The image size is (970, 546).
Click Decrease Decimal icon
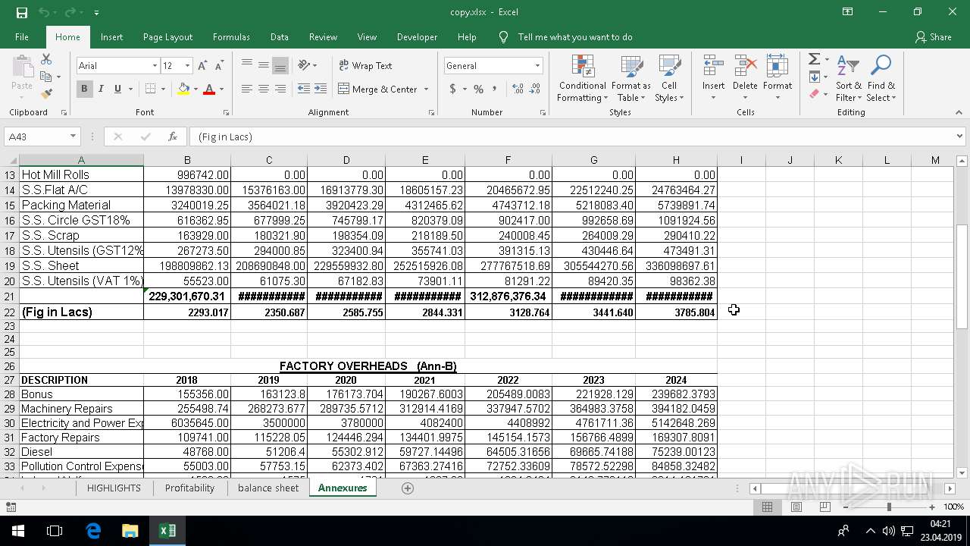coord(535,89)
